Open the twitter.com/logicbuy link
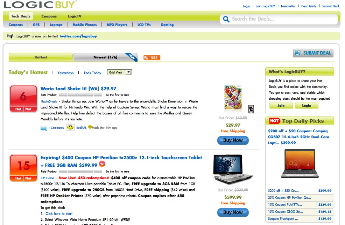 [x=78, y=36]
